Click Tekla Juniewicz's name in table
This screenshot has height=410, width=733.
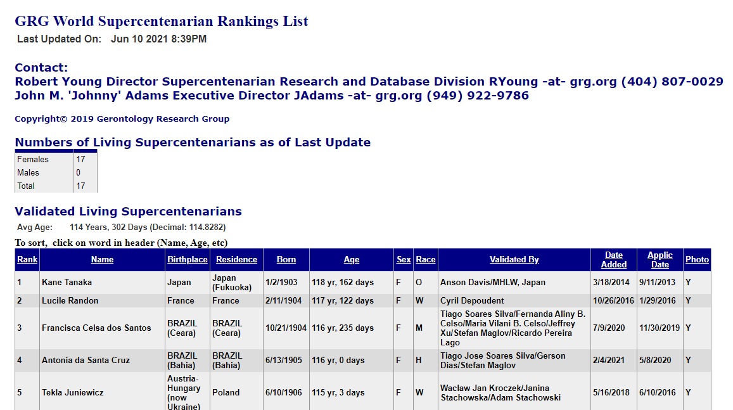[72, 393]
